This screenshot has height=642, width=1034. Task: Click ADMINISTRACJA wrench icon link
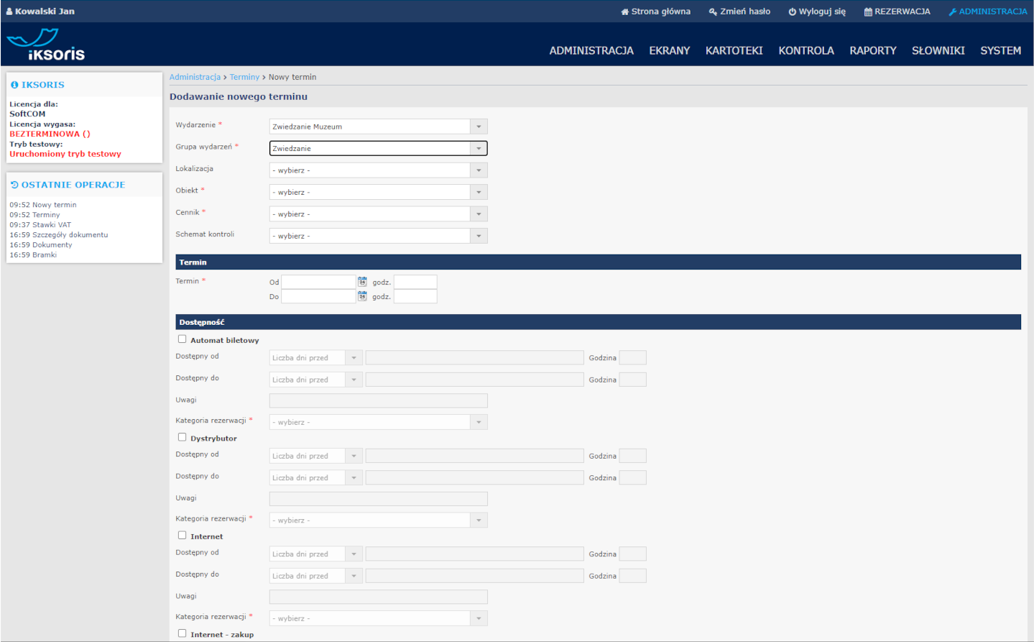tap(987, 12)
